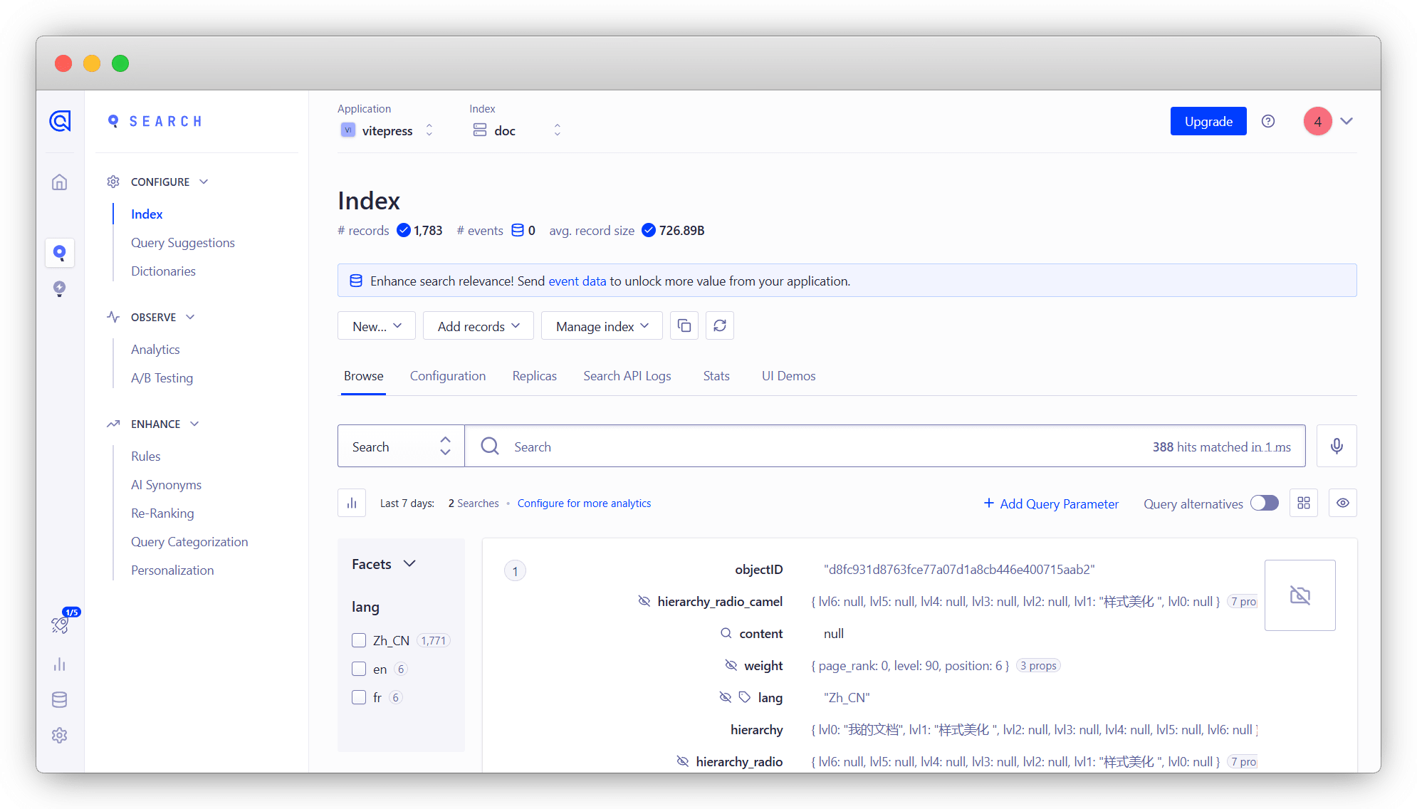Click the Upgrade button
Viewport: 1417px width, 809px height.
(x=1208, y=121)
